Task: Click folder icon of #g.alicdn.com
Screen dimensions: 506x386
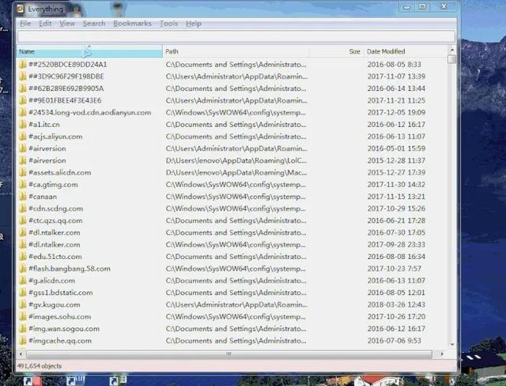Action: 22,281
